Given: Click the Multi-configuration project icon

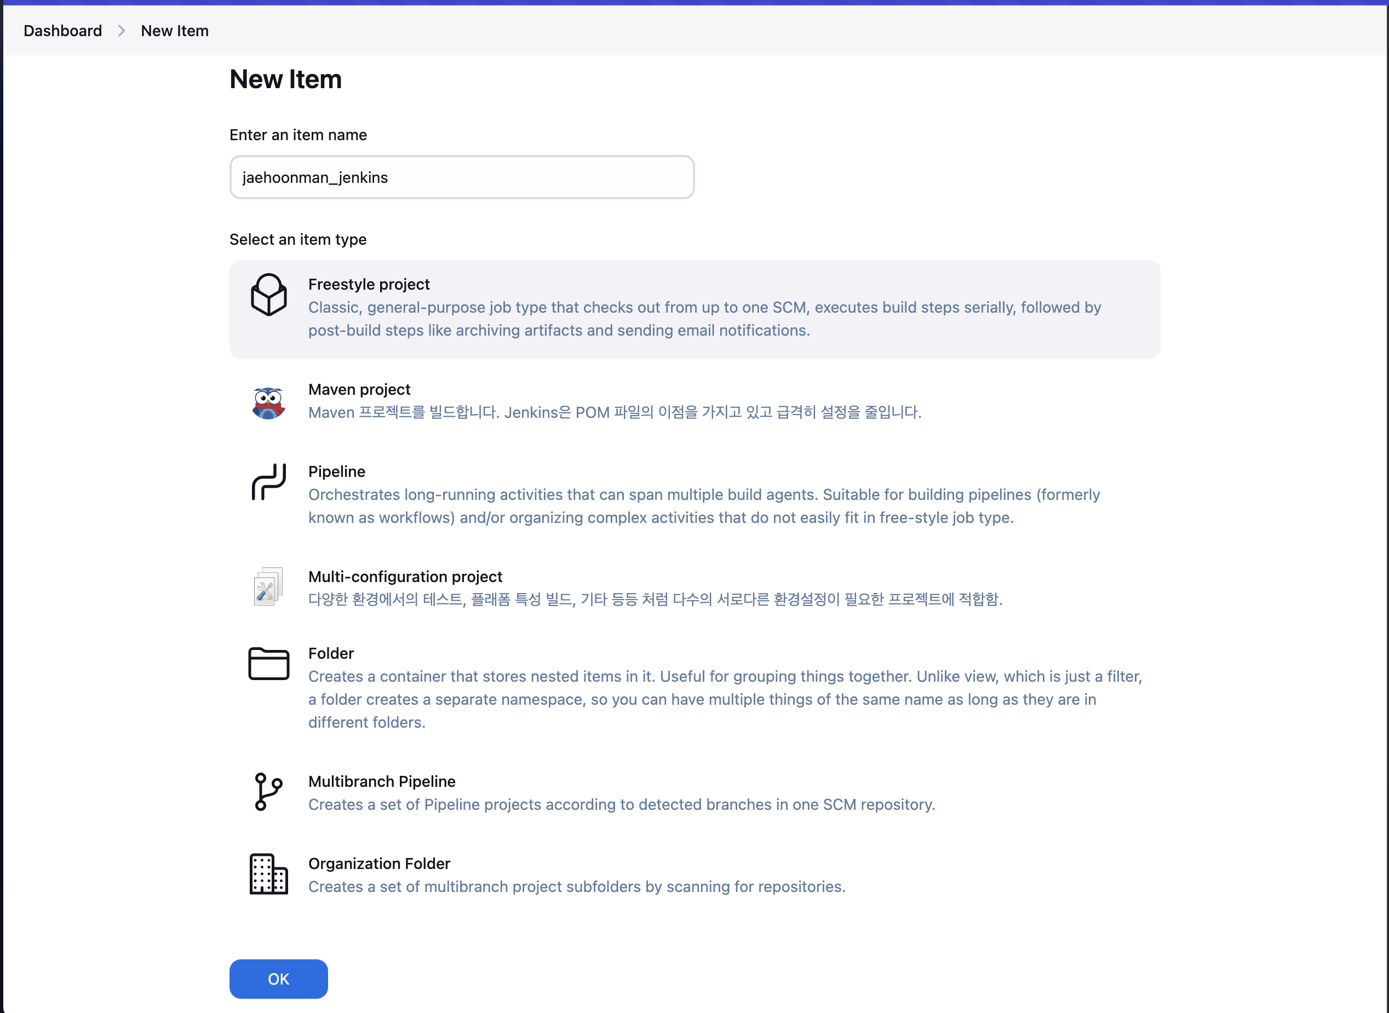Looking at the screenshot, I should [x=268, y=586].
